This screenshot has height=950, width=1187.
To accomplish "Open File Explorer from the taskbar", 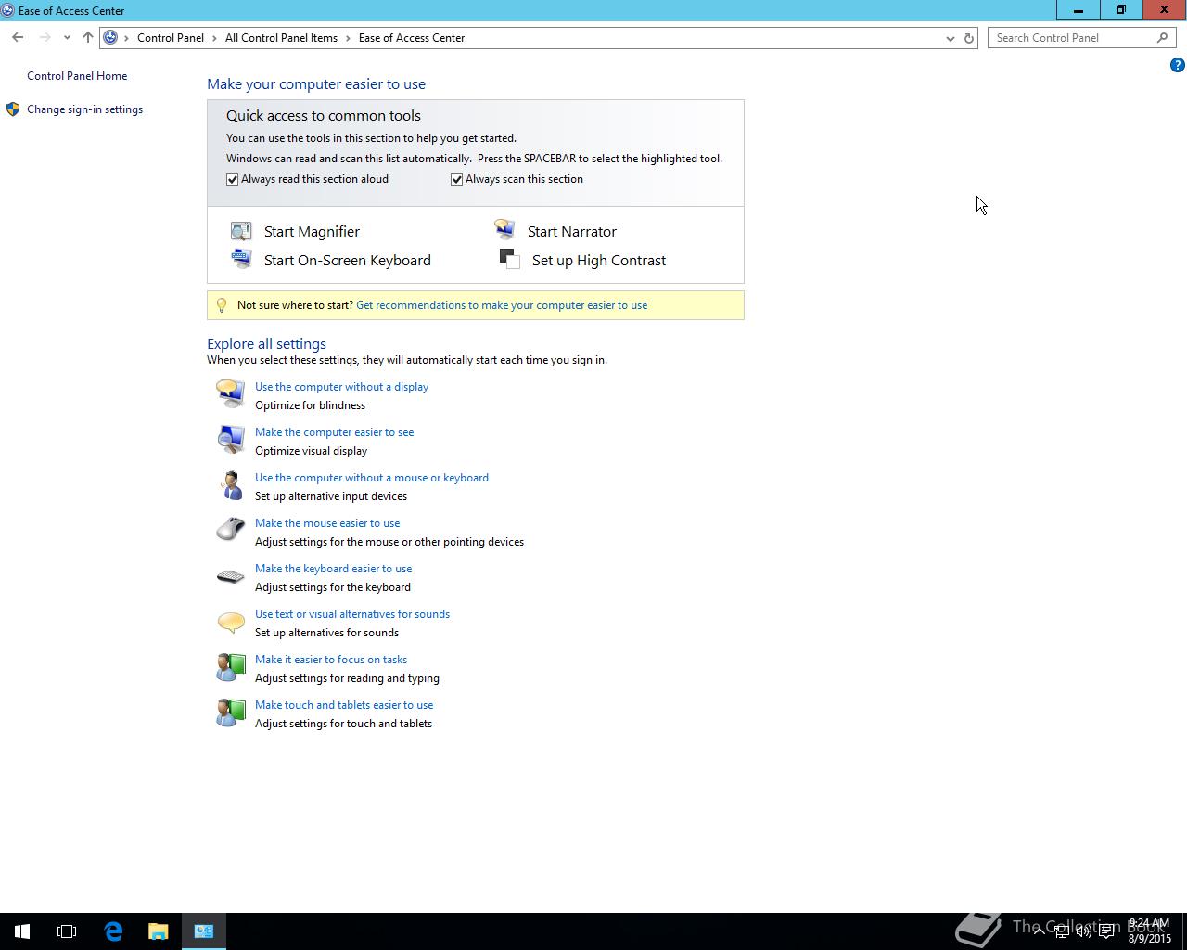I will (159, 931).
